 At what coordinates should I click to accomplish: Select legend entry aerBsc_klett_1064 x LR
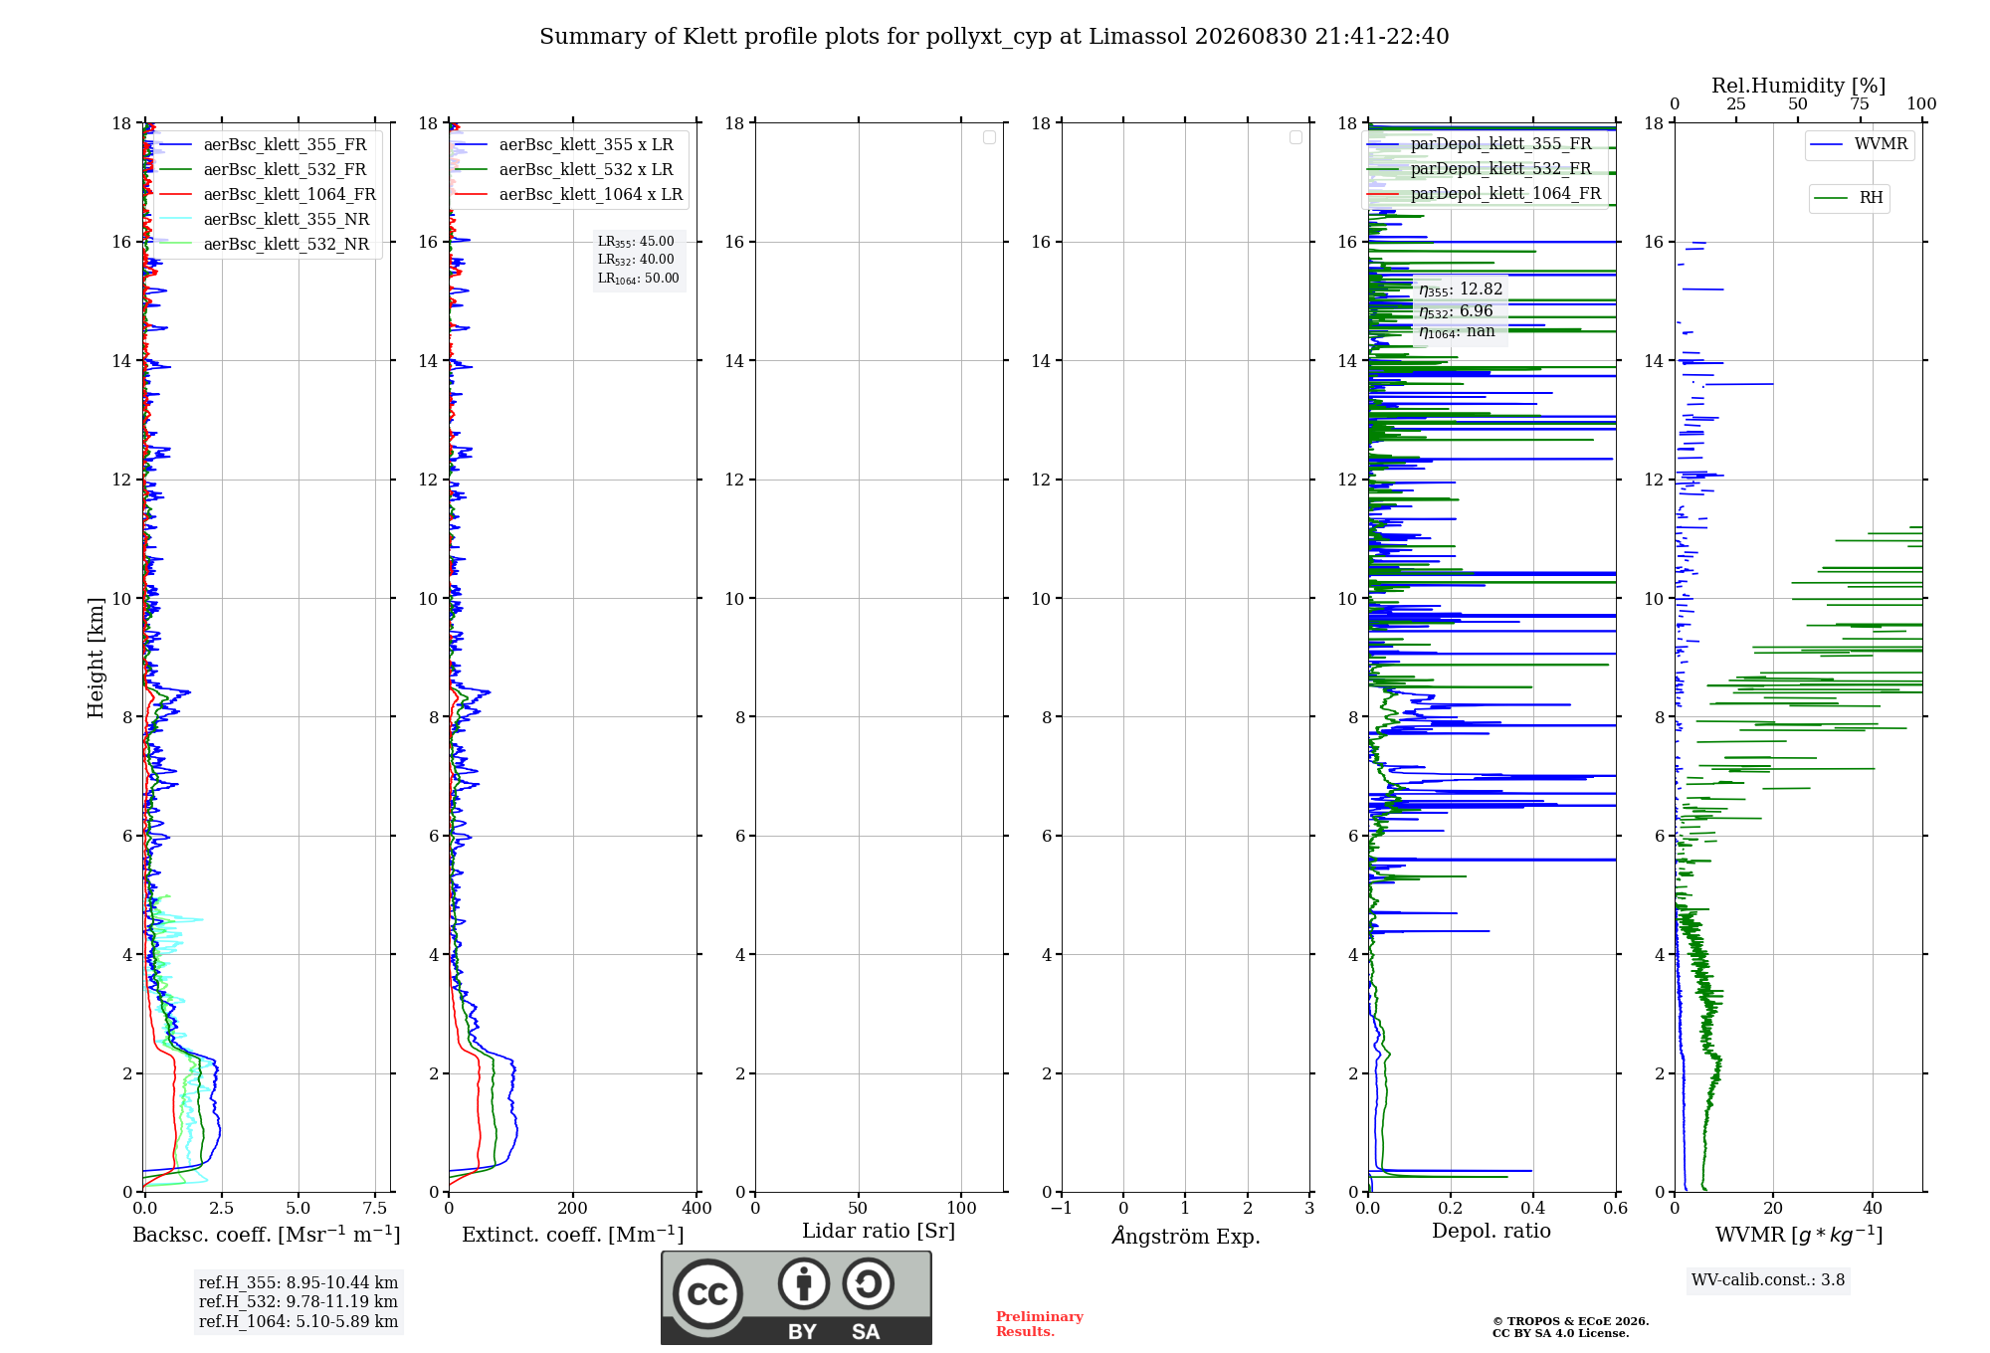tap(569, 195)
